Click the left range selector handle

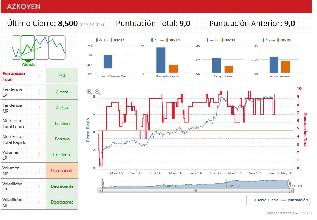[102, 183]
